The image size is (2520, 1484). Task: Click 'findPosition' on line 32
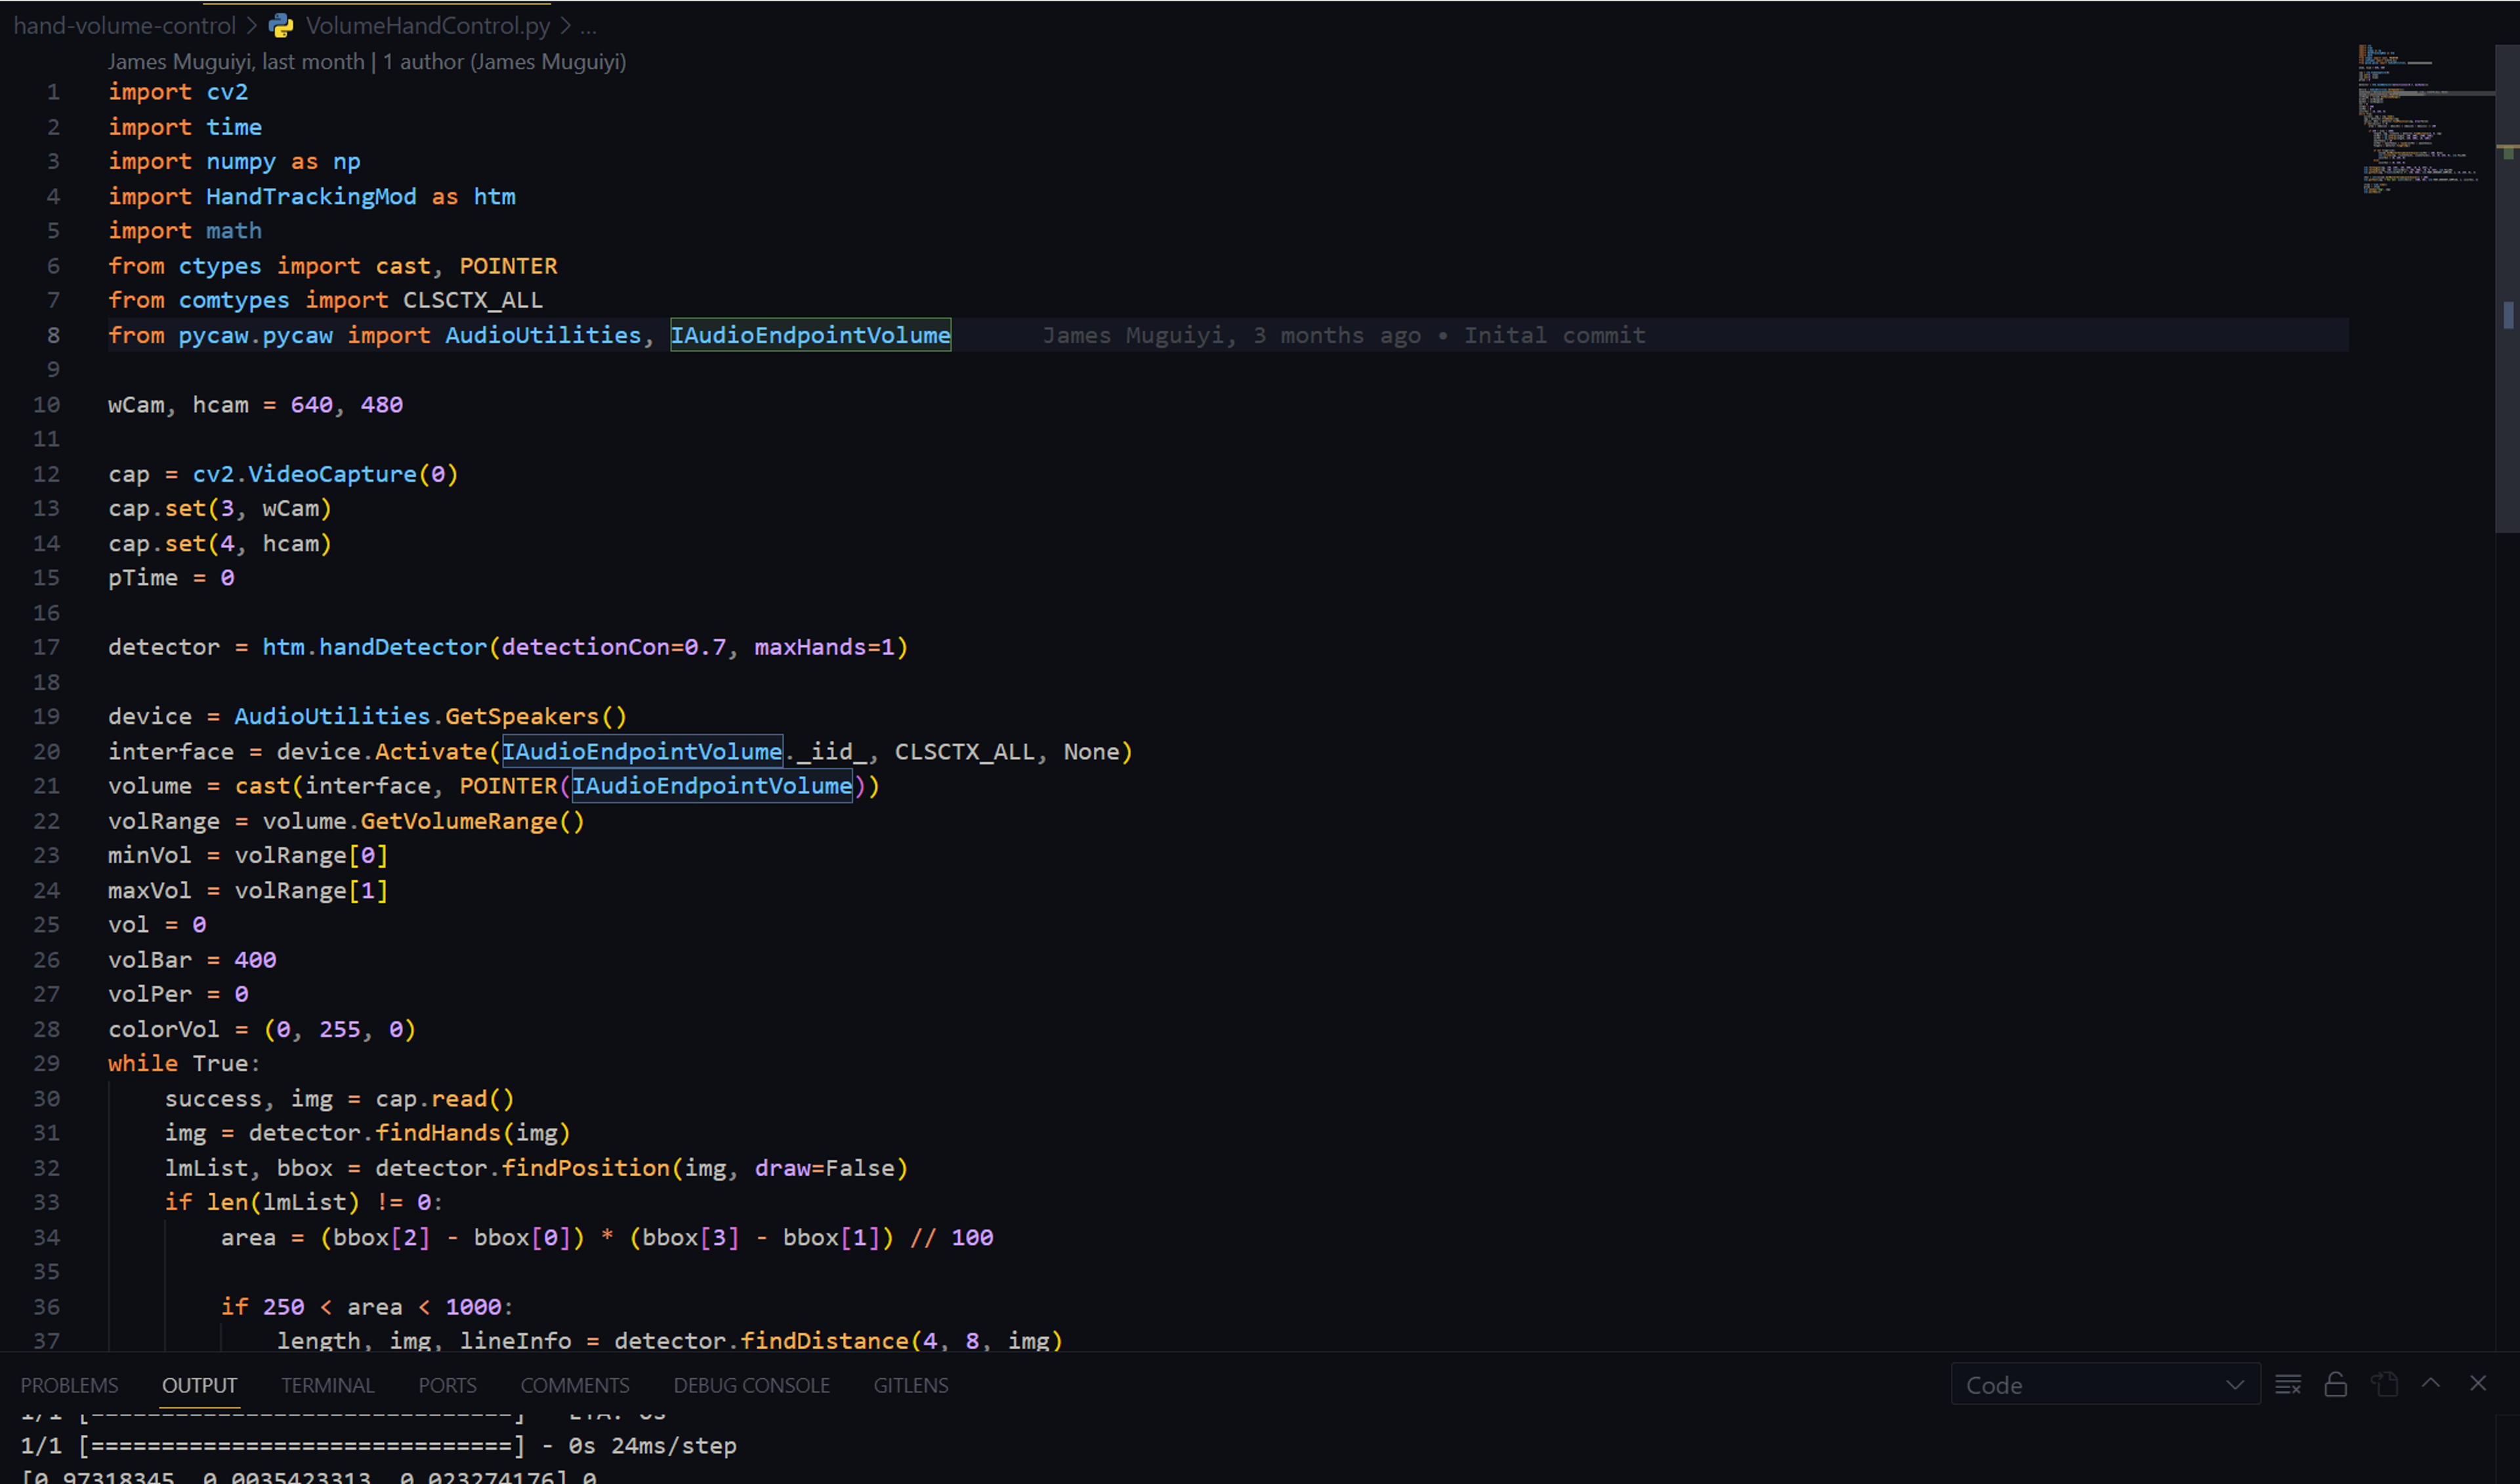585,1169
